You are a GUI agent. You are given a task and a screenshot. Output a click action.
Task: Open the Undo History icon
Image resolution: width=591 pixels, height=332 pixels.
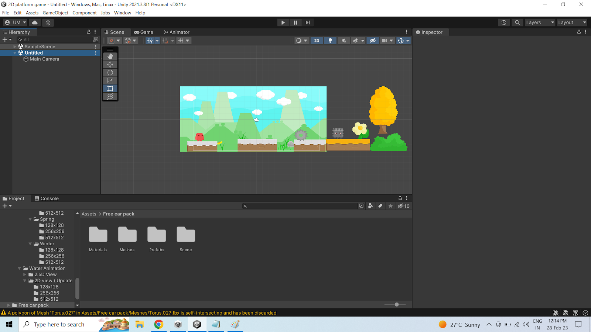tap(504, 23)
